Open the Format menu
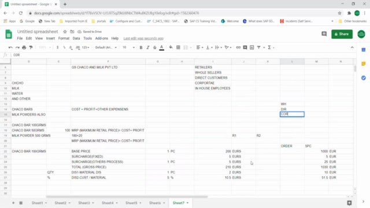This screenshot has height=208, width=370. [64, 38]
